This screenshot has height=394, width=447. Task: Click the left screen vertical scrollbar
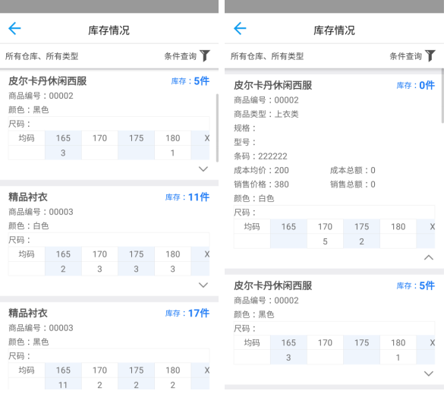click(x=217, y=128)
